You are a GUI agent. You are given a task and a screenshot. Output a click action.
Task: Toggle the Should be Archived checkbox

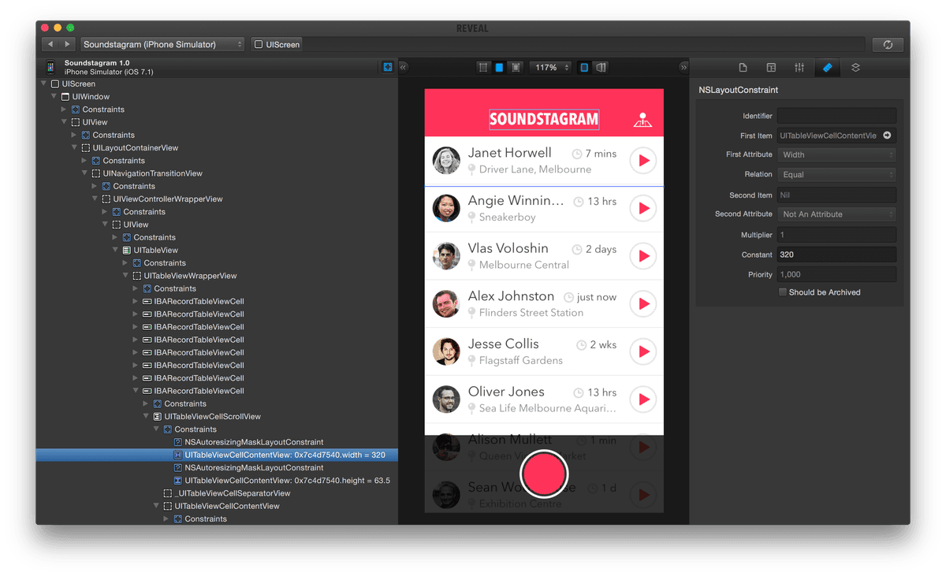tap(783, 292)
